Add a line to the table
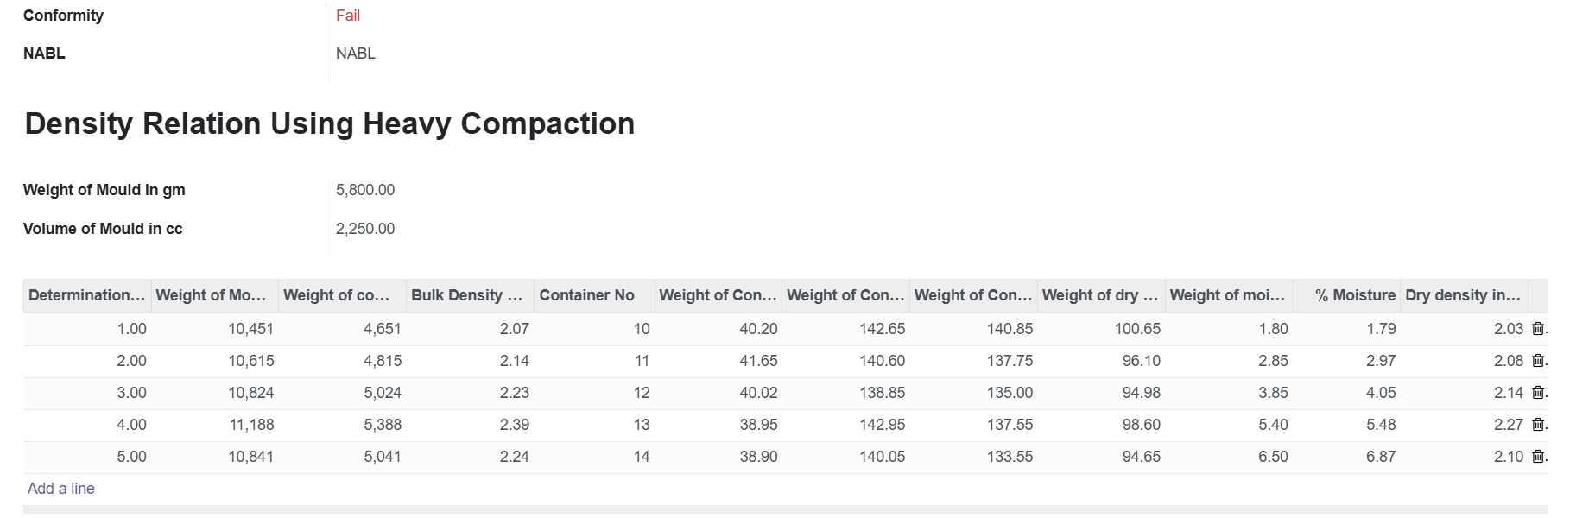The width and height of the screenshot is (1576, 518). click(x=61, y=489)
